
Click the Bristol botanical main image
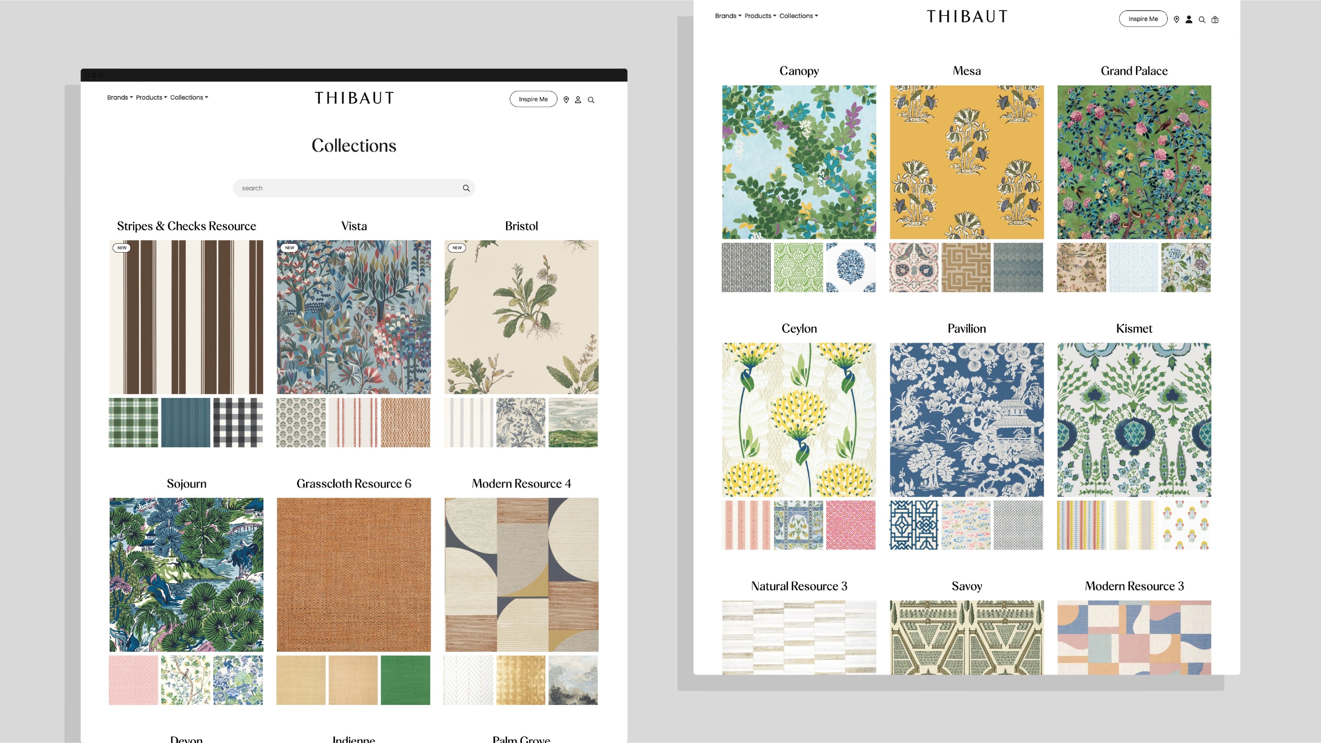click(522, 317)
